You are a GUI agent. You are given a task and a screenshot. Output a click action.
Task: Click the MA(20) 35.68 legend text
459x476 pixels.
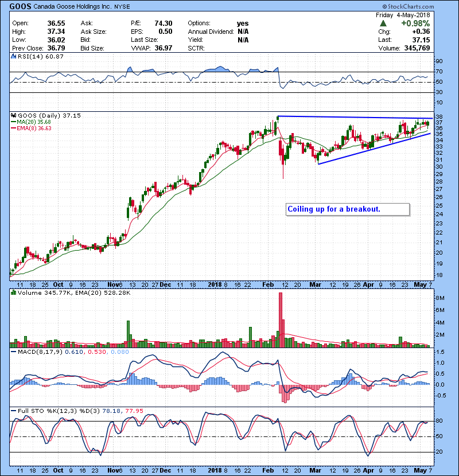click(34, 122)
